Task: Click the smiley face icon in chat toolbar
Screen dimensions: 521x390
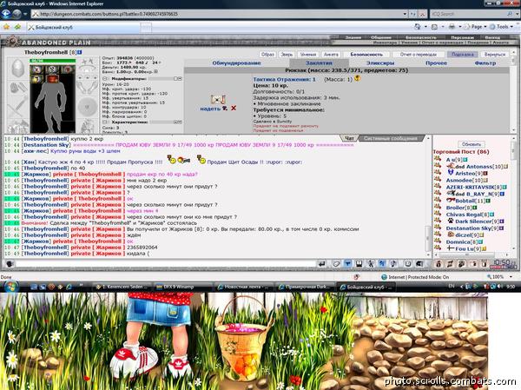Action: 408,264
